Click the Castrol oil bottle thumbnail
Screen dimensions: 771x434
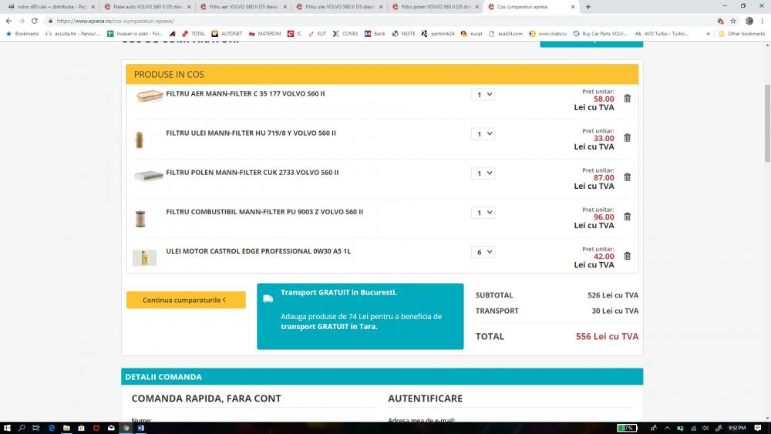[x=145, y=257]
